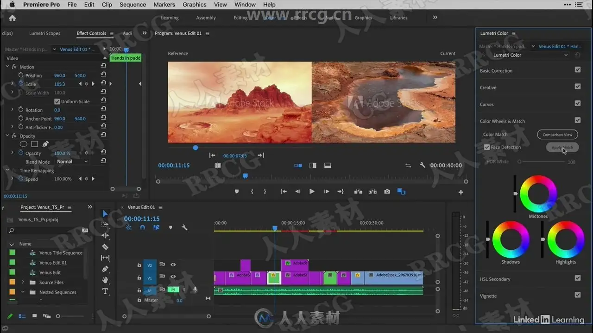Viewport: 593px width, 333px height.
Task: Click the HDR White slider
Action: (542, 162)
